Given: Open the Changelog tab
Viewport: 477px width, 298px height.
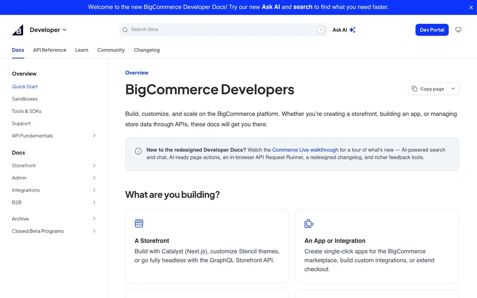Looking at the screenshot, I should (147, 50).
